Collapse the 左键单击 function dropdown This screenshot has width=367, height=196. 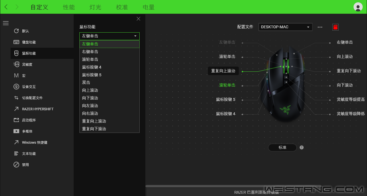[x=109, y=36]
